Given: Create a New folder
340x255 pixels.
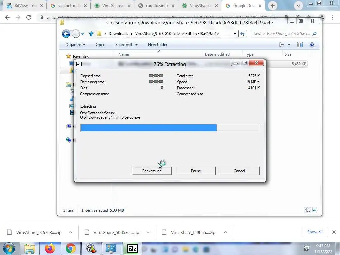Looking at the screenshot, I should (x=158, y=45).
